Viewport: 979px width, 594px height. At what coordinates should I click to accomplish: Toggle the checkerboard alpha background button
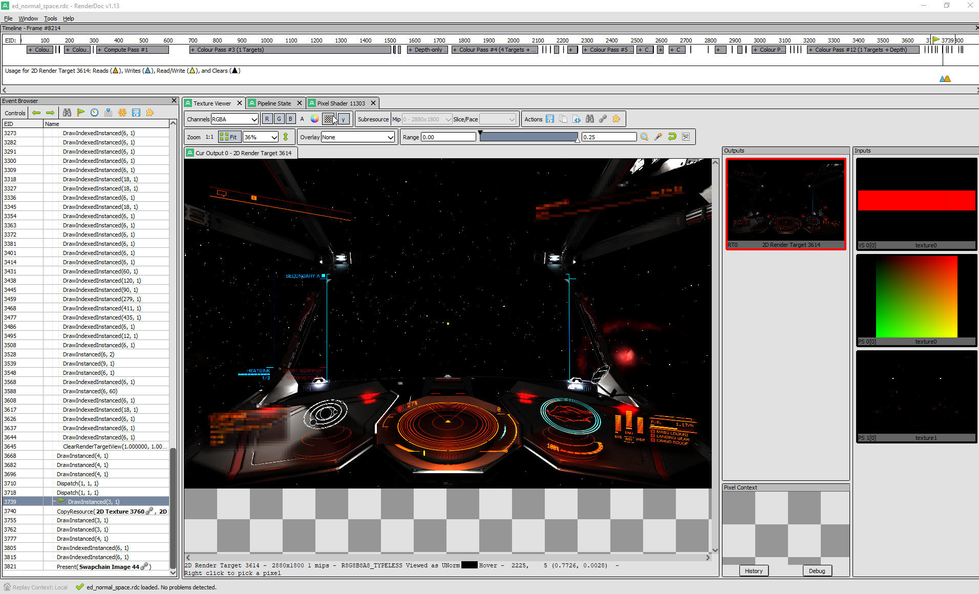point(329,119)
